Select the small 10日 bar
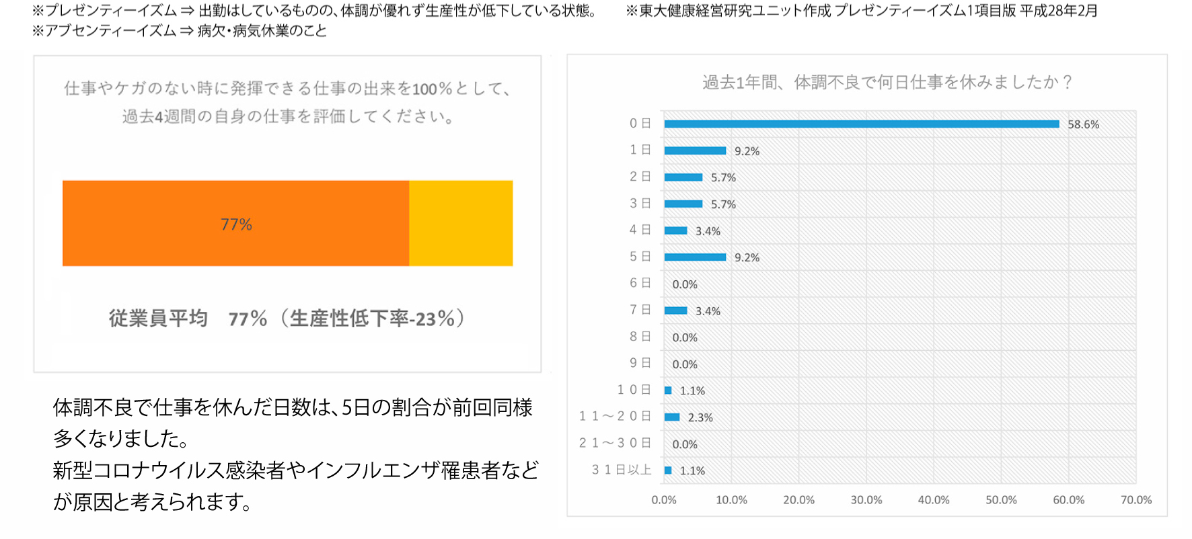Screen dimensions: 1192x539 [668, 390]
